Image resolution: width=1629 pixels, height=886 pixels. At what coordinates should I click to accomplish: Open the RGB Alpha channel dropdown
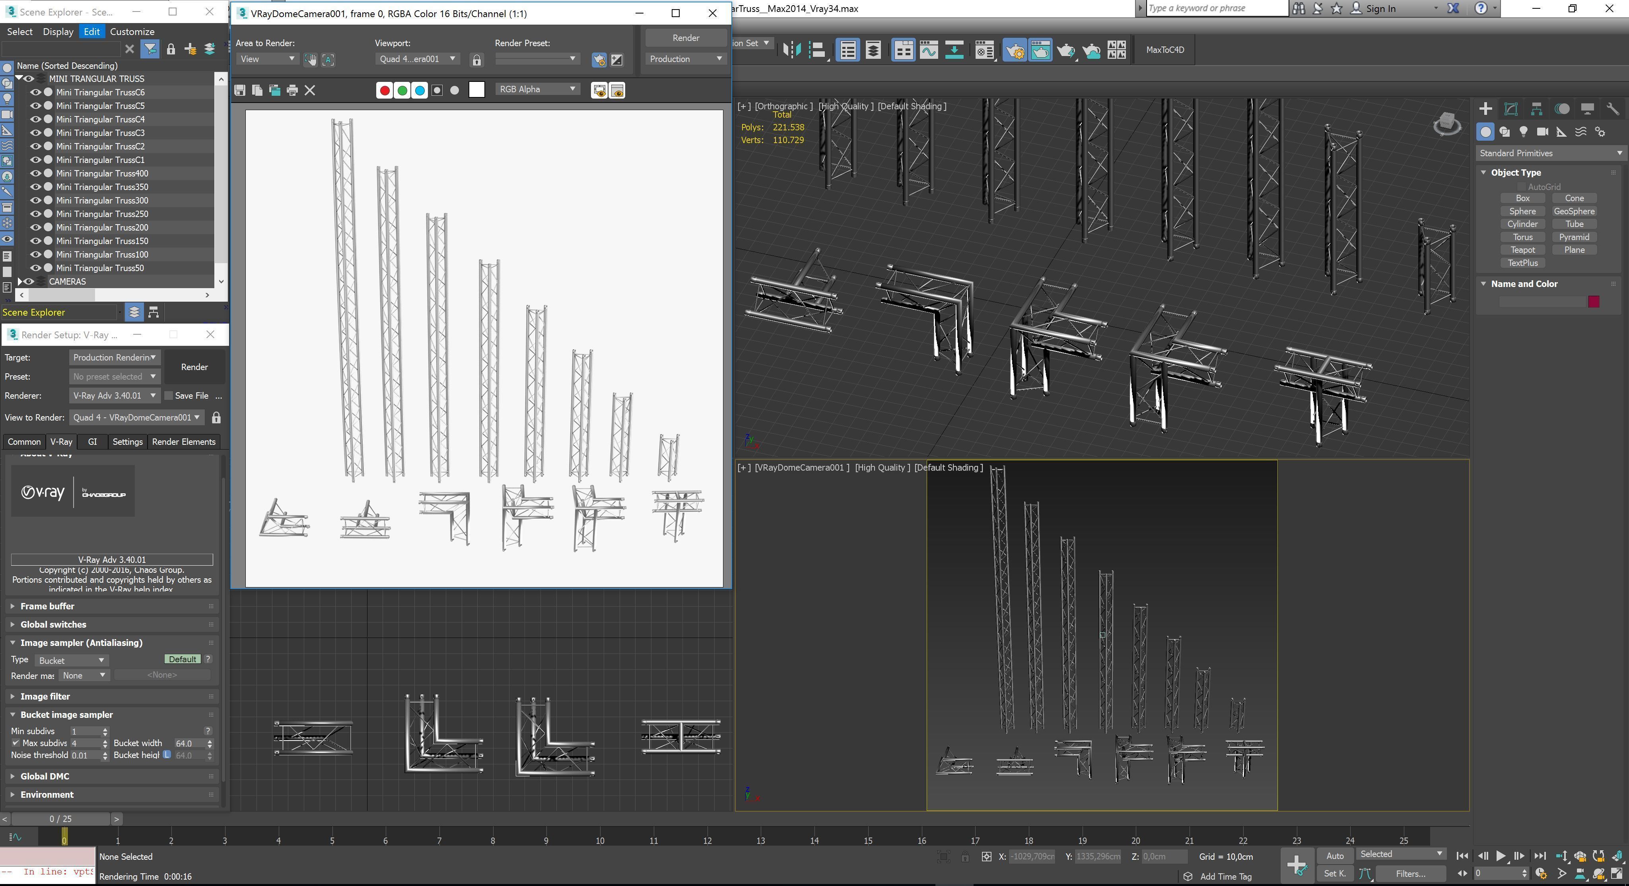coord(537,89)
